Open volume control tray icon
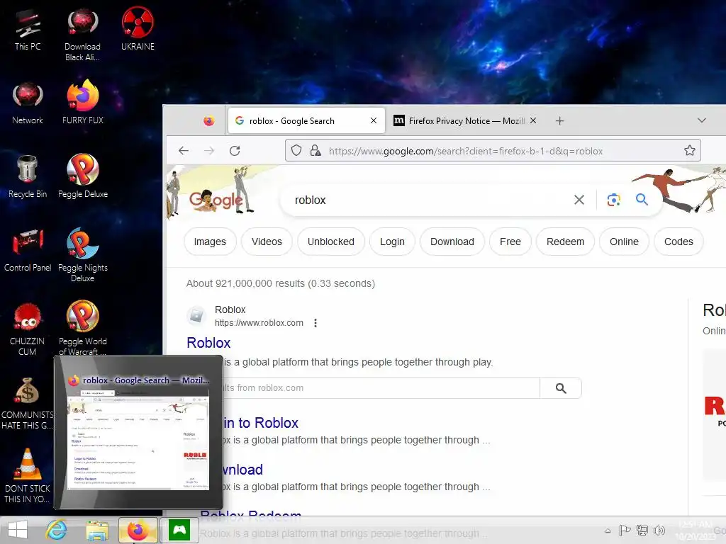The width and height of the screenshot is (726, 544). click(659, 530)
